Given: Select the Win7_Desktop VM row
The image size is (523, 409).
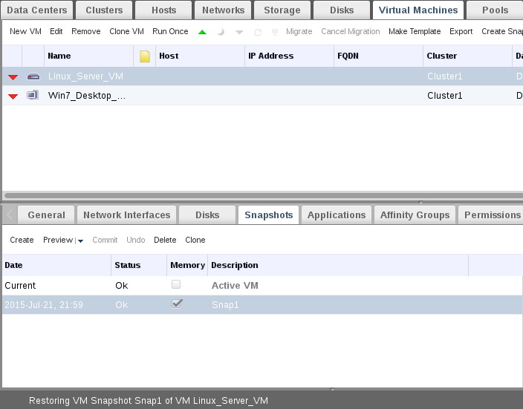Looking at the screenshot, I should (x=87, y=96).
